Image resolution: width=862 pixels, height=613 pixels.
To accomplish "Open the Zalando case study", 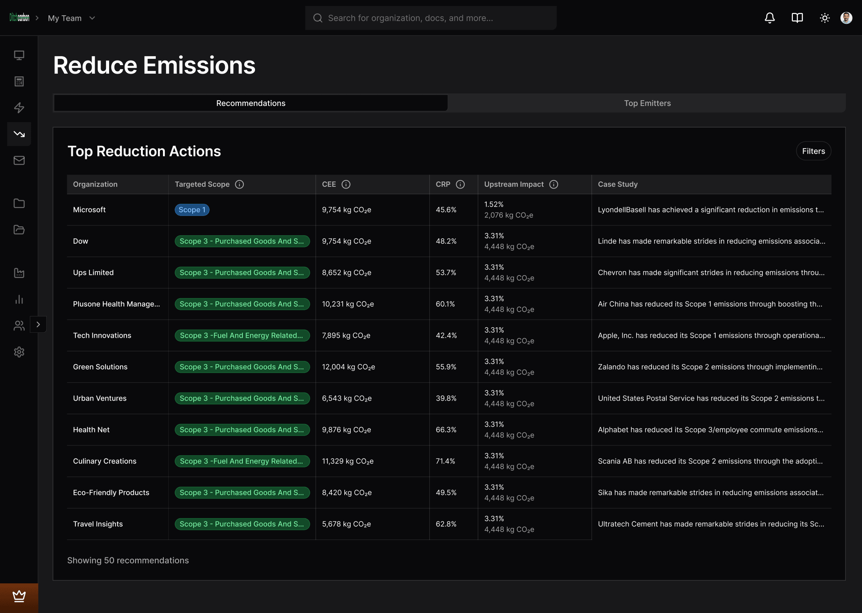I will (710, 367).
